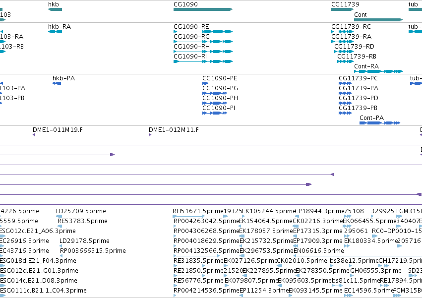This screenshot has width=422, height=298.
Task: Select the CG11739-PA protein label
Action: pyautogui.click(x=359, y=88)
